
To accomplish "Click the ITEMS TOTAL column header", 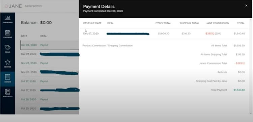I will click(163, 23).
